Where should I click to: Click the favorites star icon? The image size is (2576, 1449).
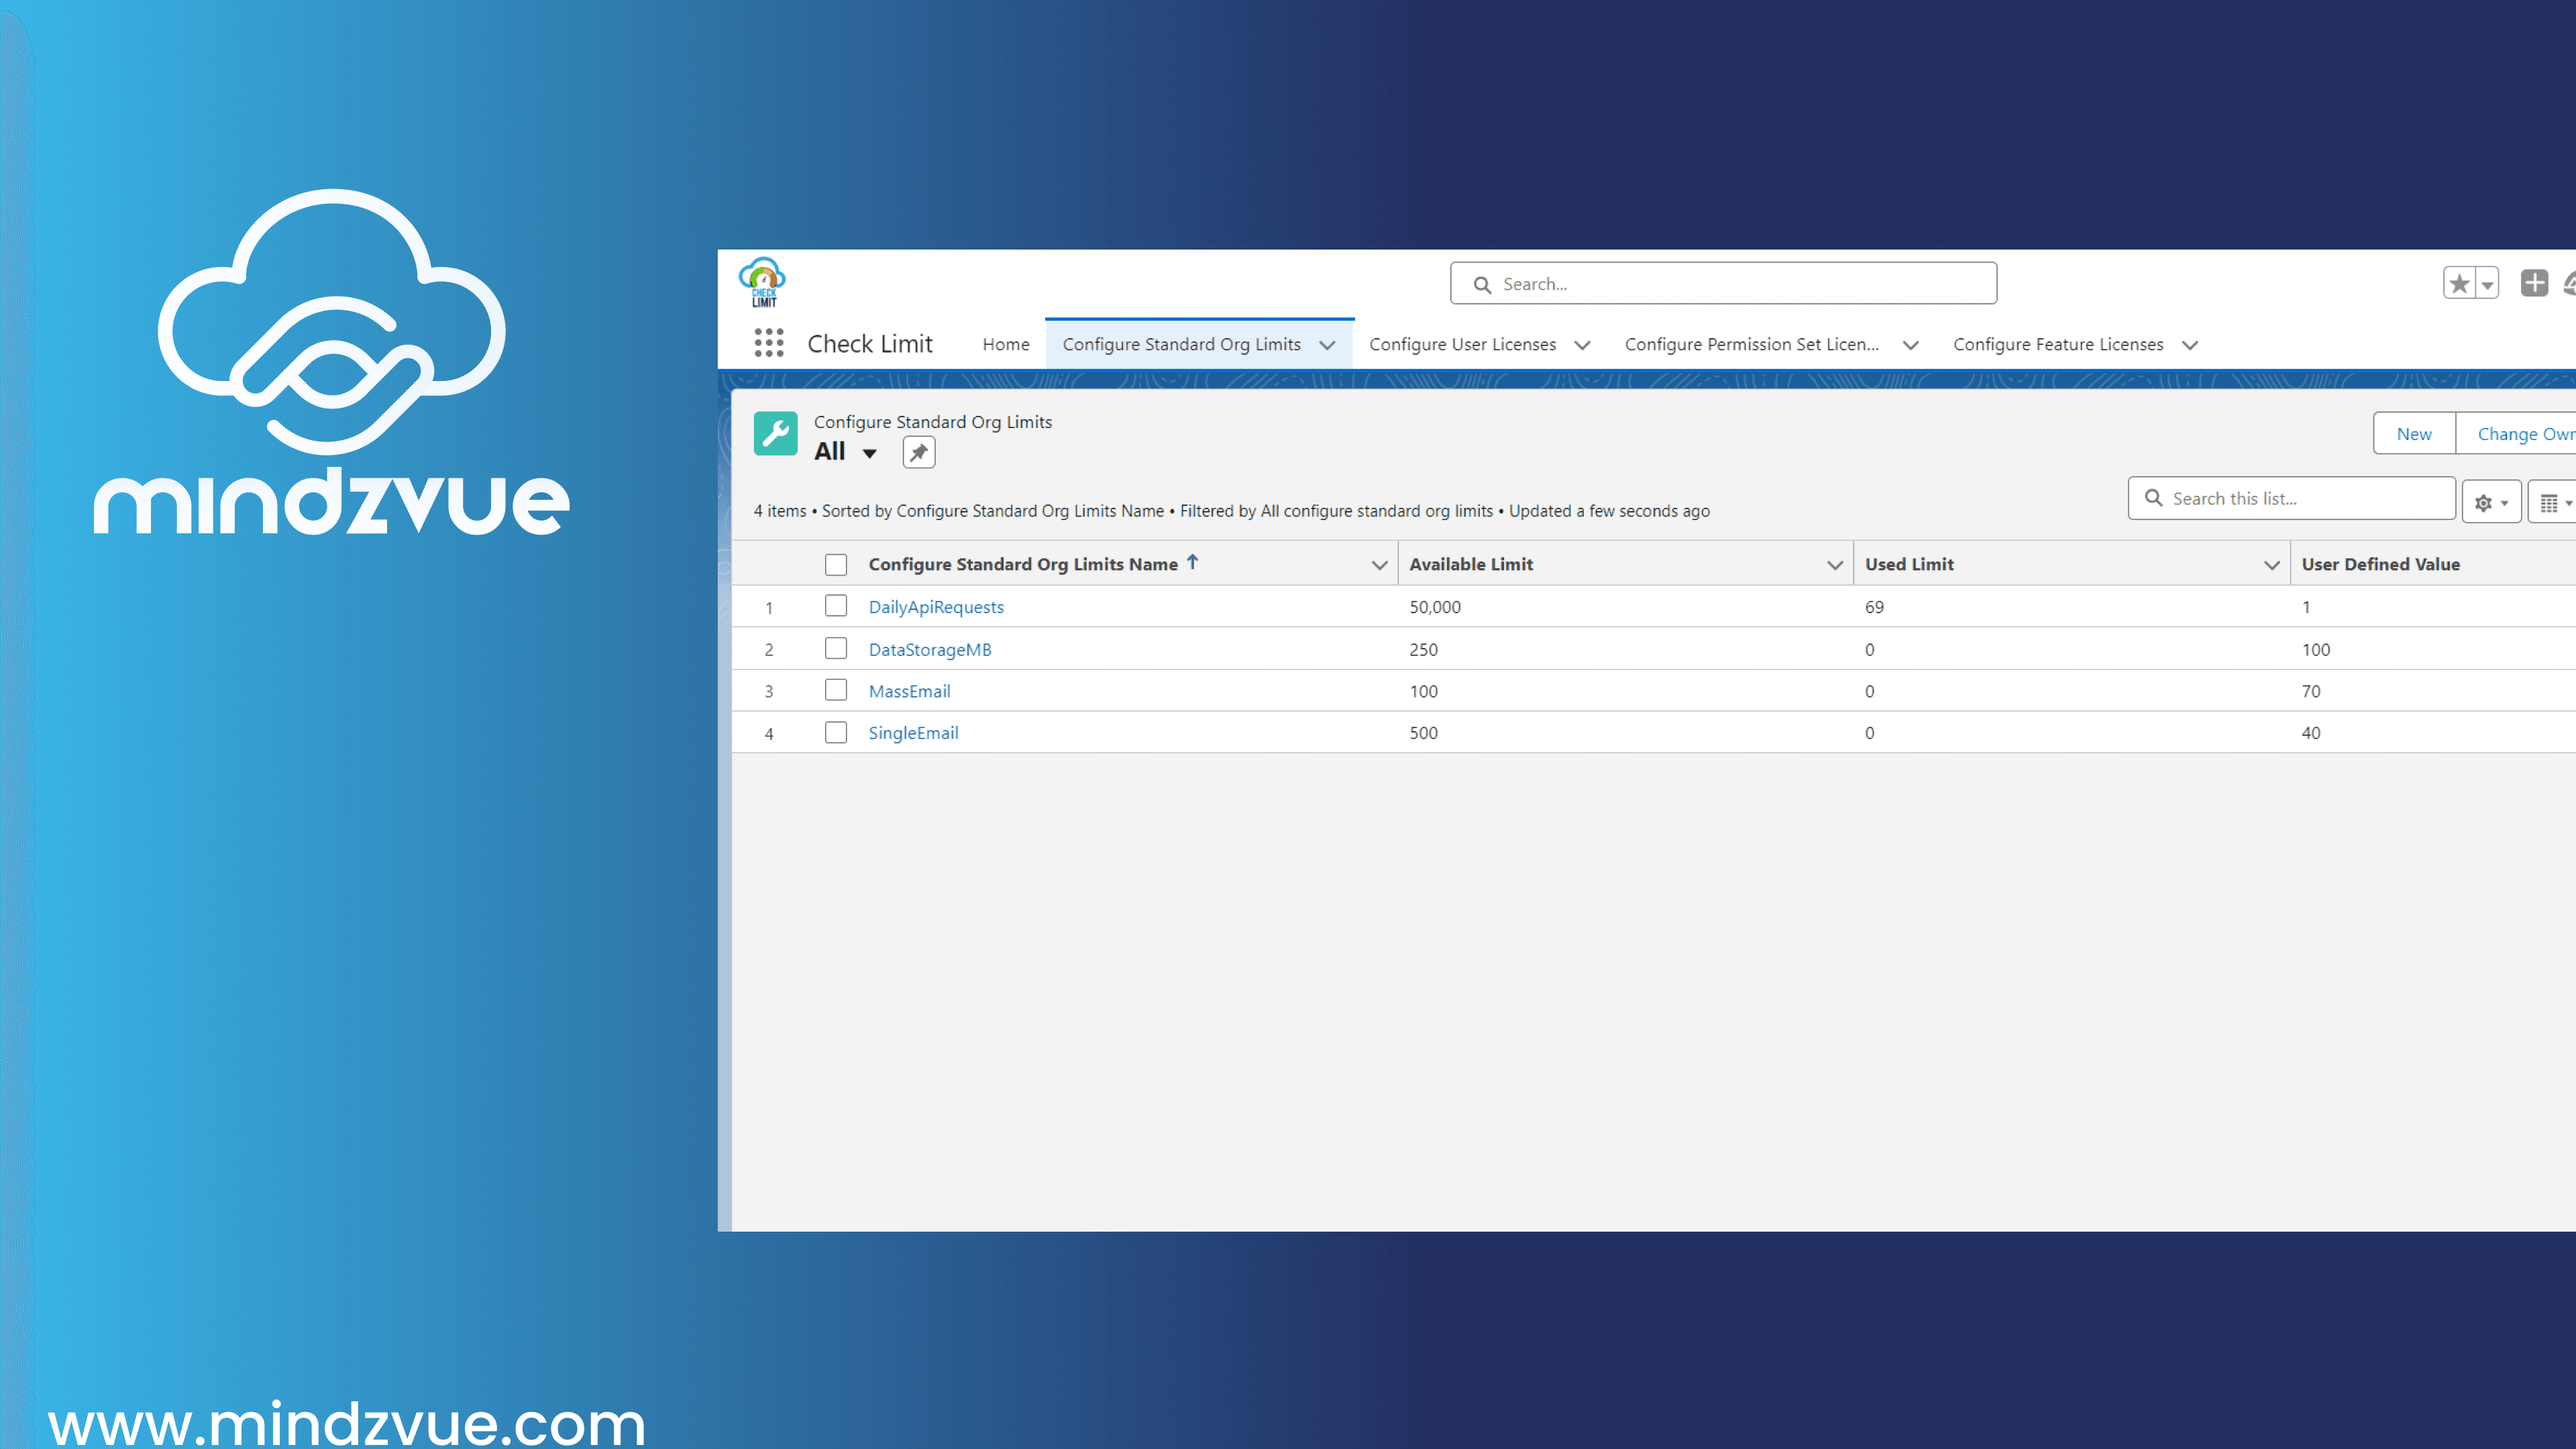click(2459, 284)
